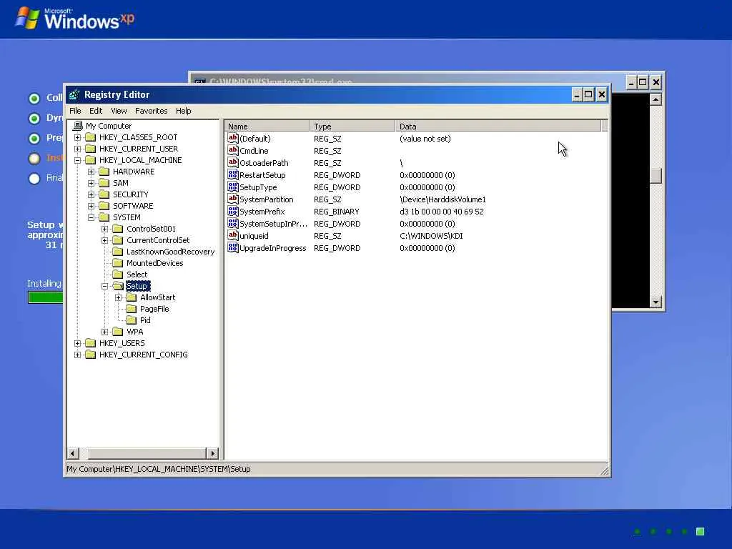Select the PageFile folder icon
This screenshot has height=549, width=732.
pos(132,309)
